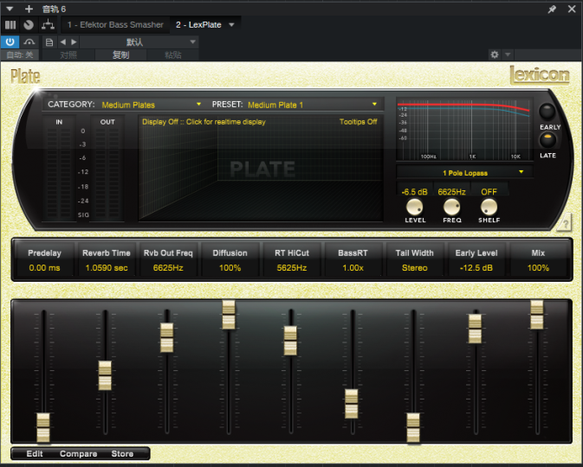Click the plus icon in title bar
This screenshot has height=467, width=583.
point(29,9)
